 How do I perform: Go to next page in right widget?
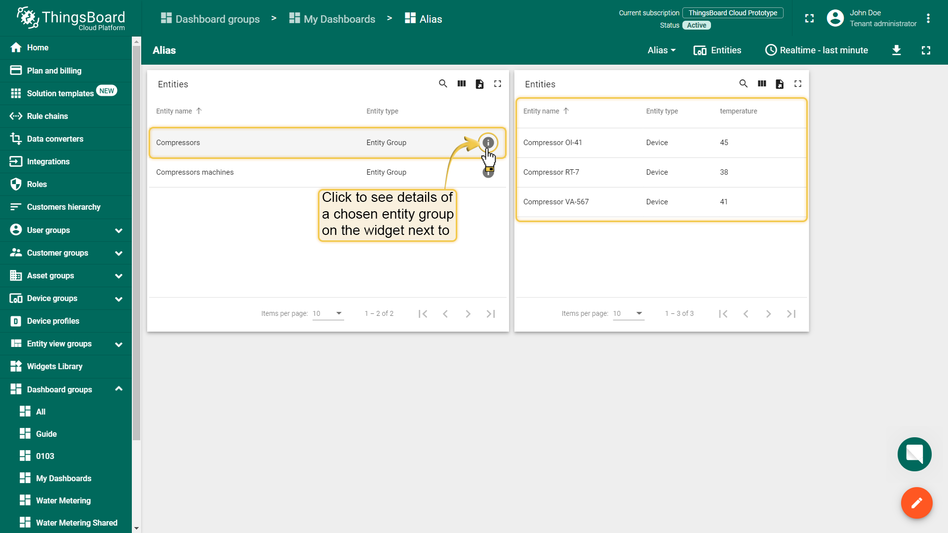(768, 314)
